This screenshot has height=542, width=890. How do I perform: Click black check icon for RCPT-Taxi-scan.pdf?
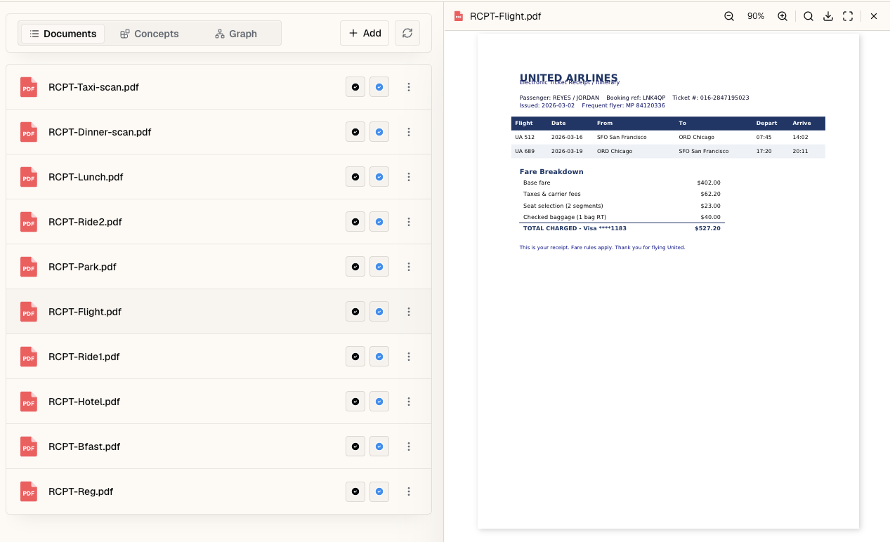pos(355,87)
